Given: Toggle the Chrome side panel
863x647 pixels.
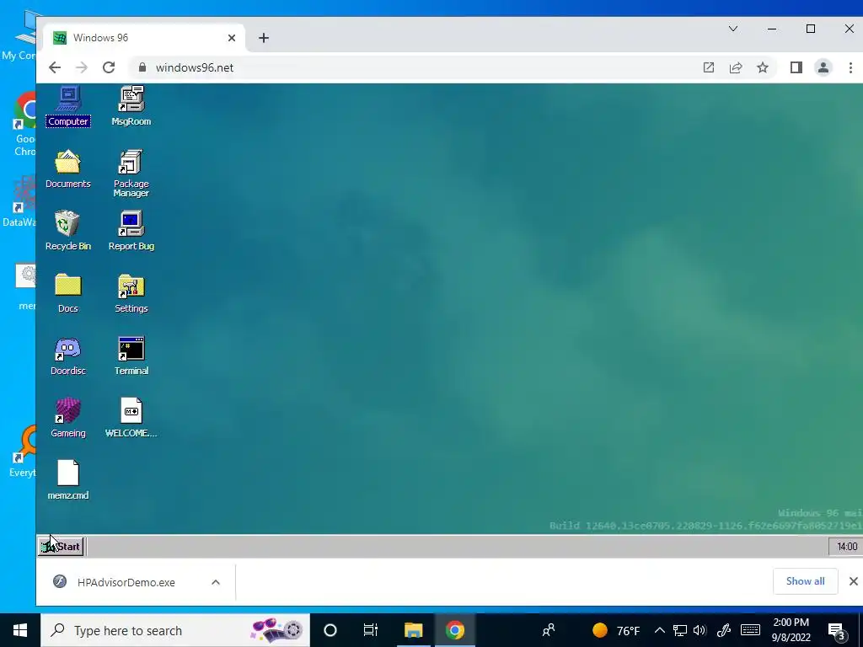Looking at the screenshot, I should (796, 67).
